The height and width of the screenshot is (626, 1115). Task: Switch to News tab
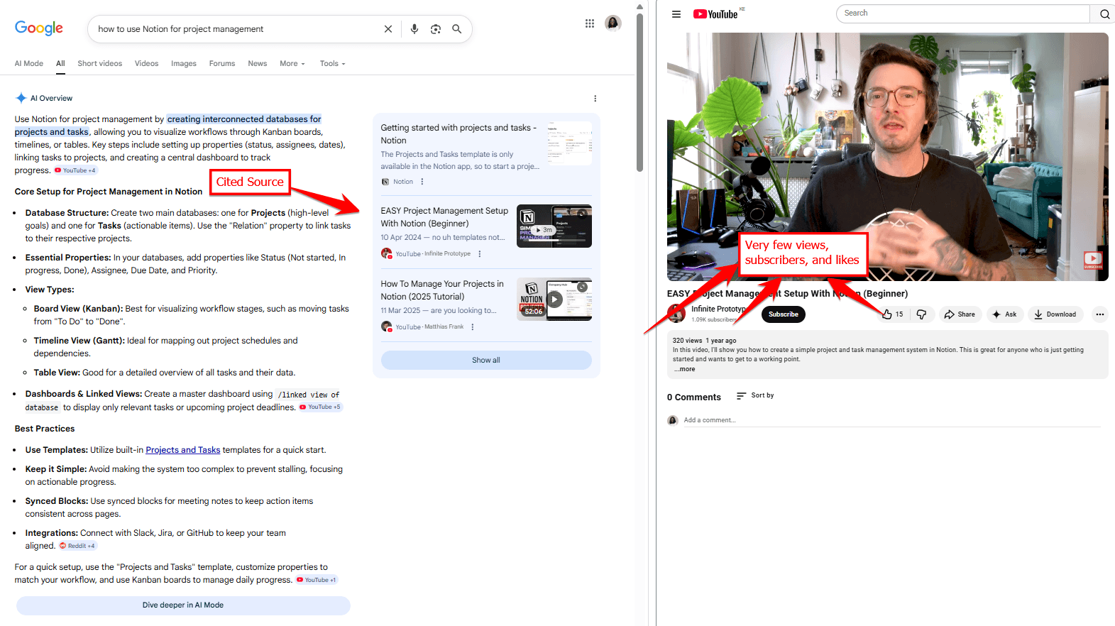click(x=258, y=64)
